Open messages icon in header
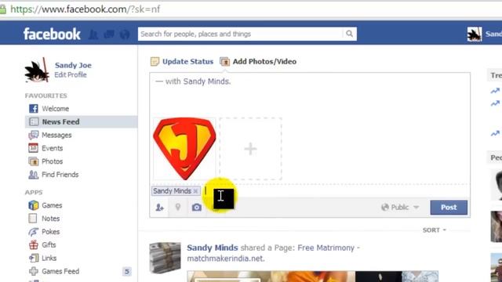 [109, 34]
